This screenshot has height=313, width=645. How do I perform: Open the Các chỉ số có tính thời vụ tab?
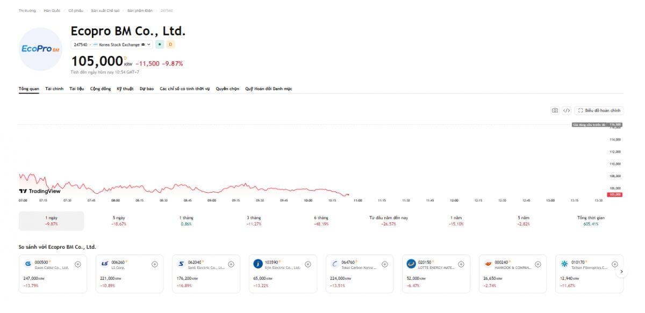(x=185, y=89)
